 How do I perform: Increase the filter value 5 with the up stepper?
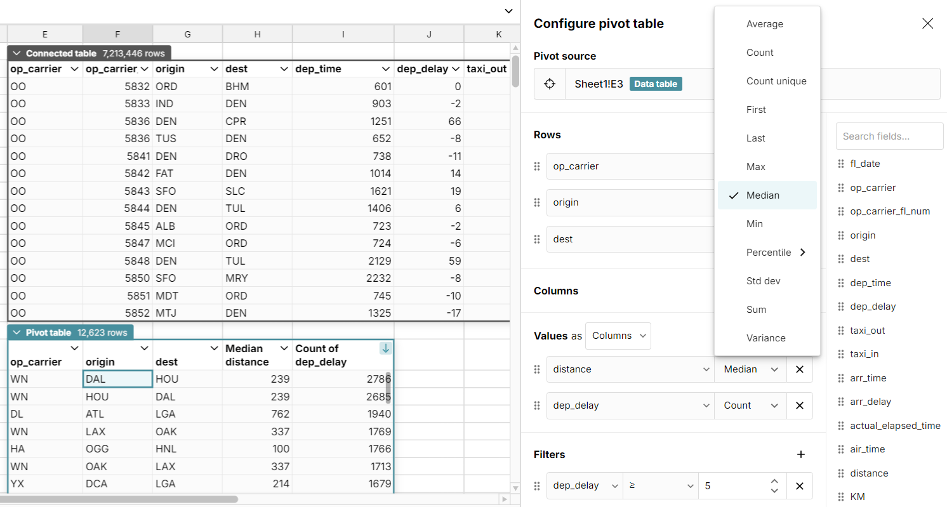[774, 482]
